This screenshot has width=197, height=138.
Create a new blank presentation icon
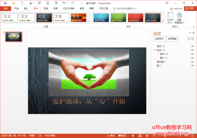click(x=22, y=3)
